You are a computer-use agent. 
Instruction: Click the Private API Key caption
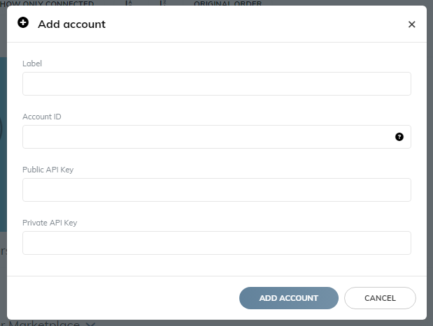coord(50,223)
